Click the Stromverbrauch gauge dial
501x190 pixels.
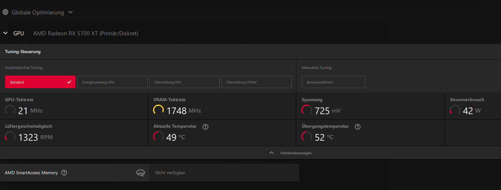[455, 110]
